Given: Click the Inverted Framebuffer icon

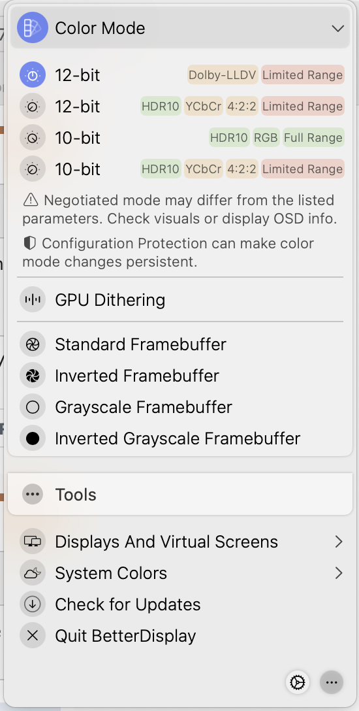Looking at the screenshot, I should [33, 376].
